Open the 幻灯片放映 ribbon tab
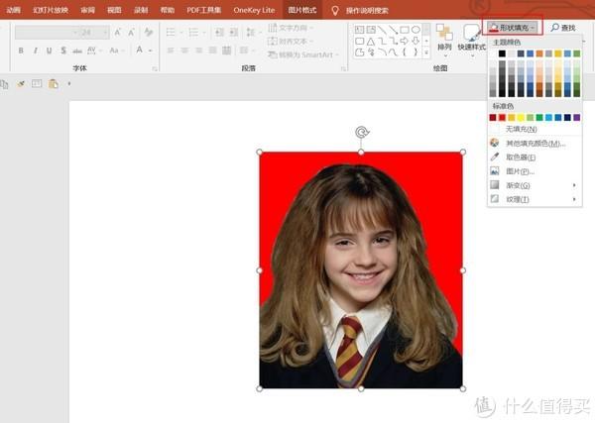The width and height of the screenshot is (595, 423). (51, 10)
